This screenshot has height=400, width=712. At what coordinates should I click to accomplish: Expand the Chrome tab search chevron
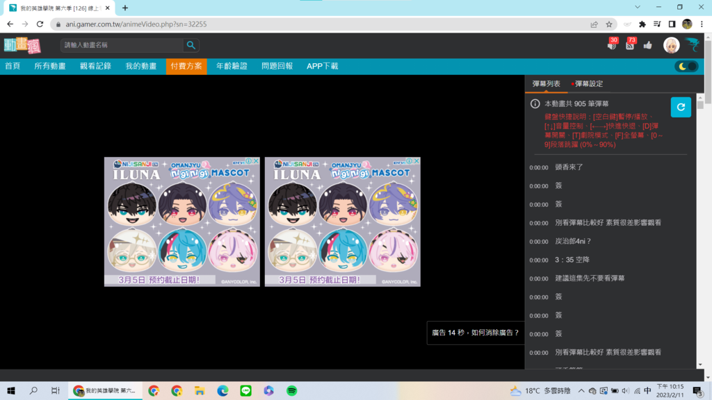(638, 7)
